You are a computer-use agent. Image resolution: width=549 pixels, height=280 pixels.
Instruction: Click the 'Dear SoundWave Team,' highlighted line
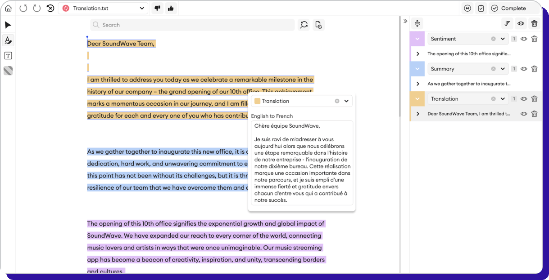click(121, 44)
